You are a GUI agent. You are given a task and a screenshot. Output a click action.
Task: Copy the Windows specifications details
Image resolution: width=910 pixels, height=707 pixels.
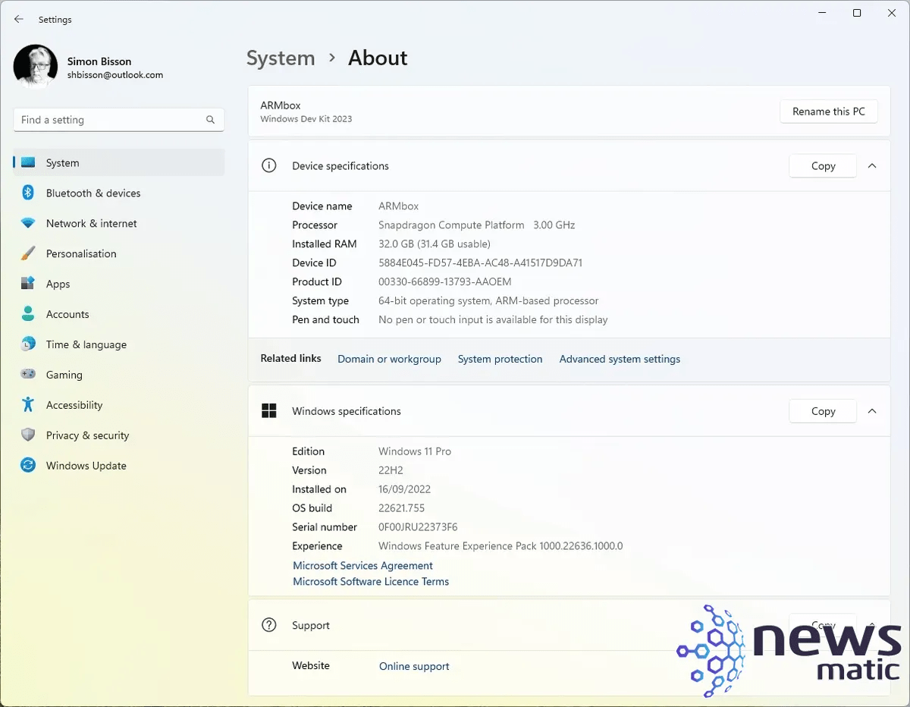[x=822, y=410]
